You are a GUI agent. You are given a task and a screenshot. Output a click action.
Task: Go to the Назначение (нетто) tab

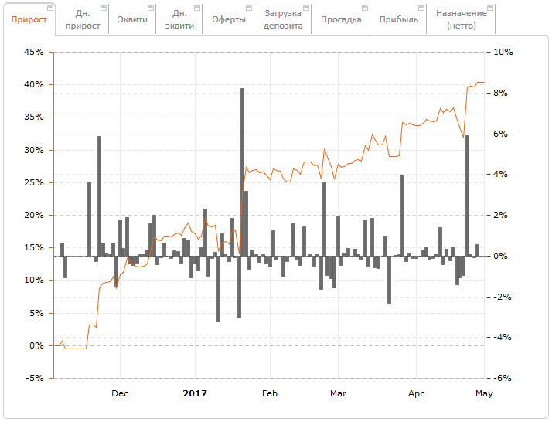[x=461, y=20]
